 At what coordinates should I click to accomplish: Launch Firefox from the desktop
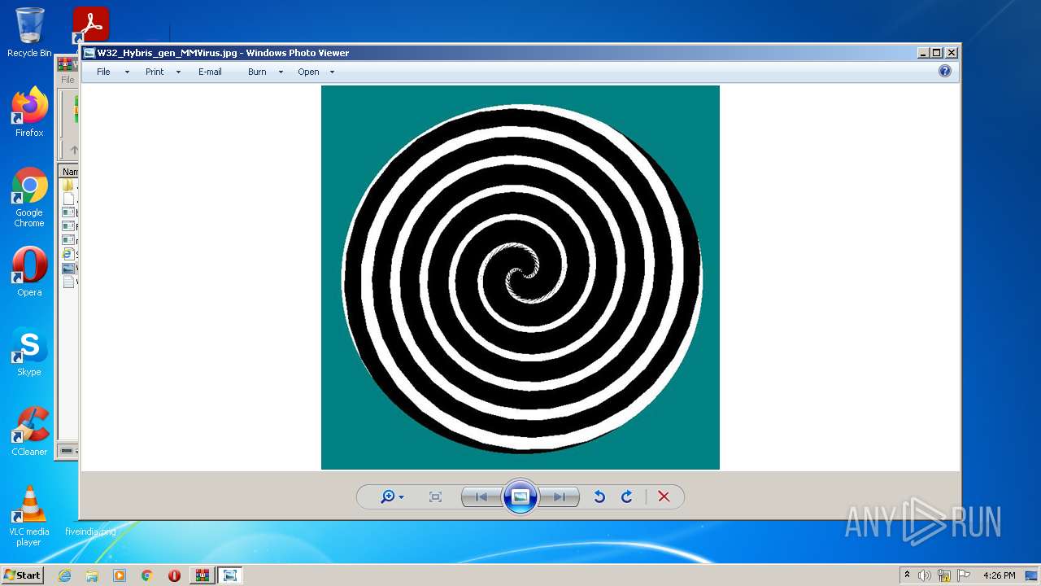(x=29, y=112)
